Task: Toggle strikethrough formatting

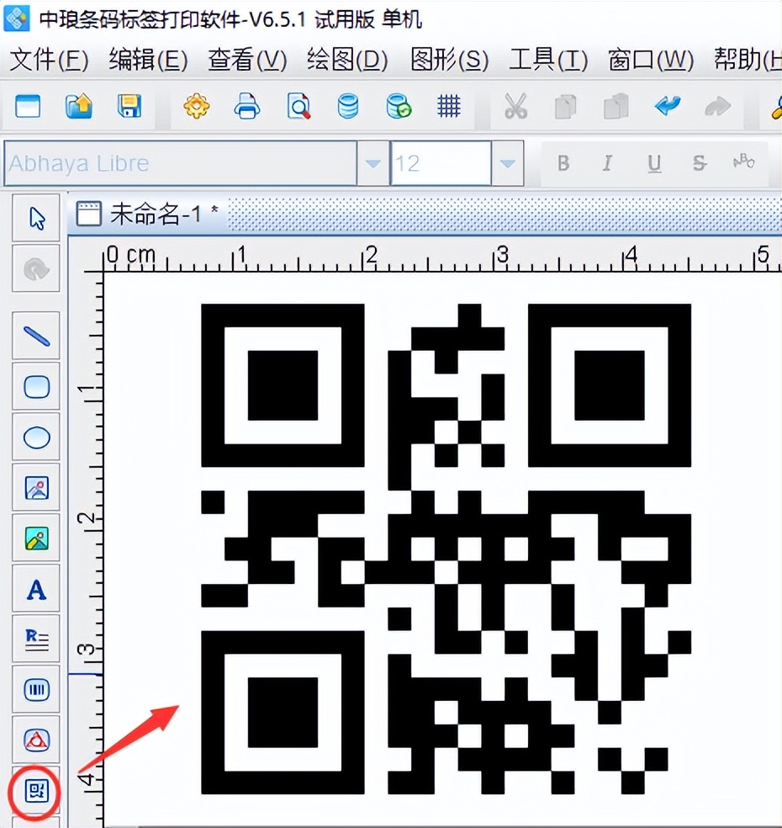Action: 699,163
